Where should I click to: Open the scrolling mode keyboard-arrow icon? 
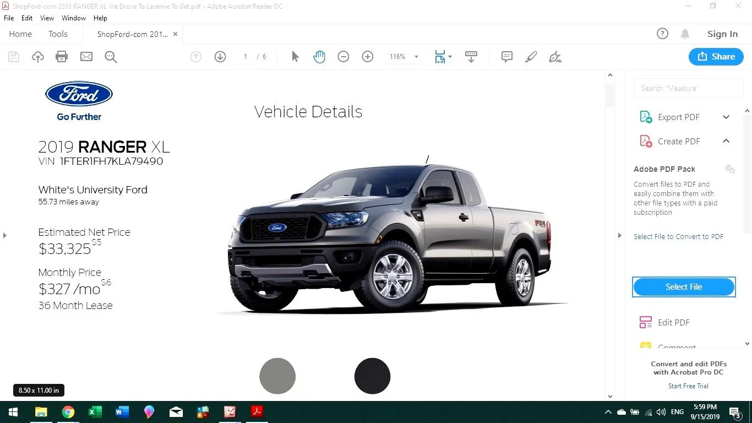tap(471, 57)
